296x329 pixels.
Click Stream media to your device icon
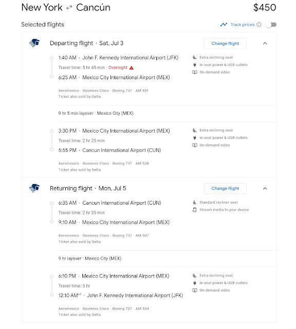(195, 210)
